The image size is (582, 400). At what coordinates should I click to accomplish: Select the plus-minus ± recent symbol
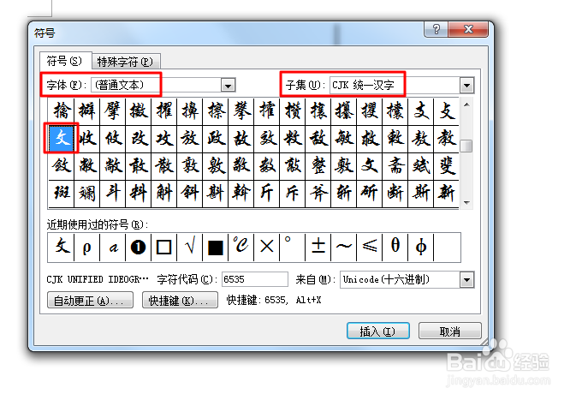[318, 248]
